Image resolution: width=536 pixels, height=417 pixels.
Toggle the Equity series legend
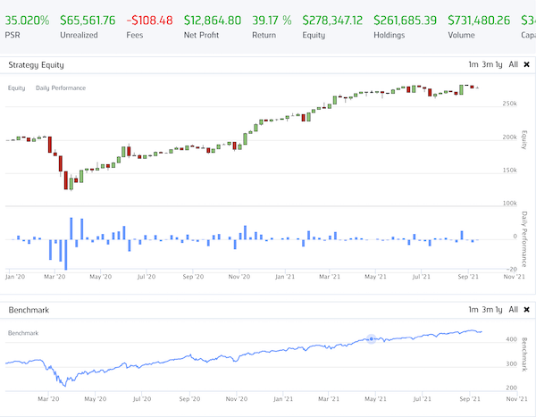pyautogui.click(x=16, y=88)
